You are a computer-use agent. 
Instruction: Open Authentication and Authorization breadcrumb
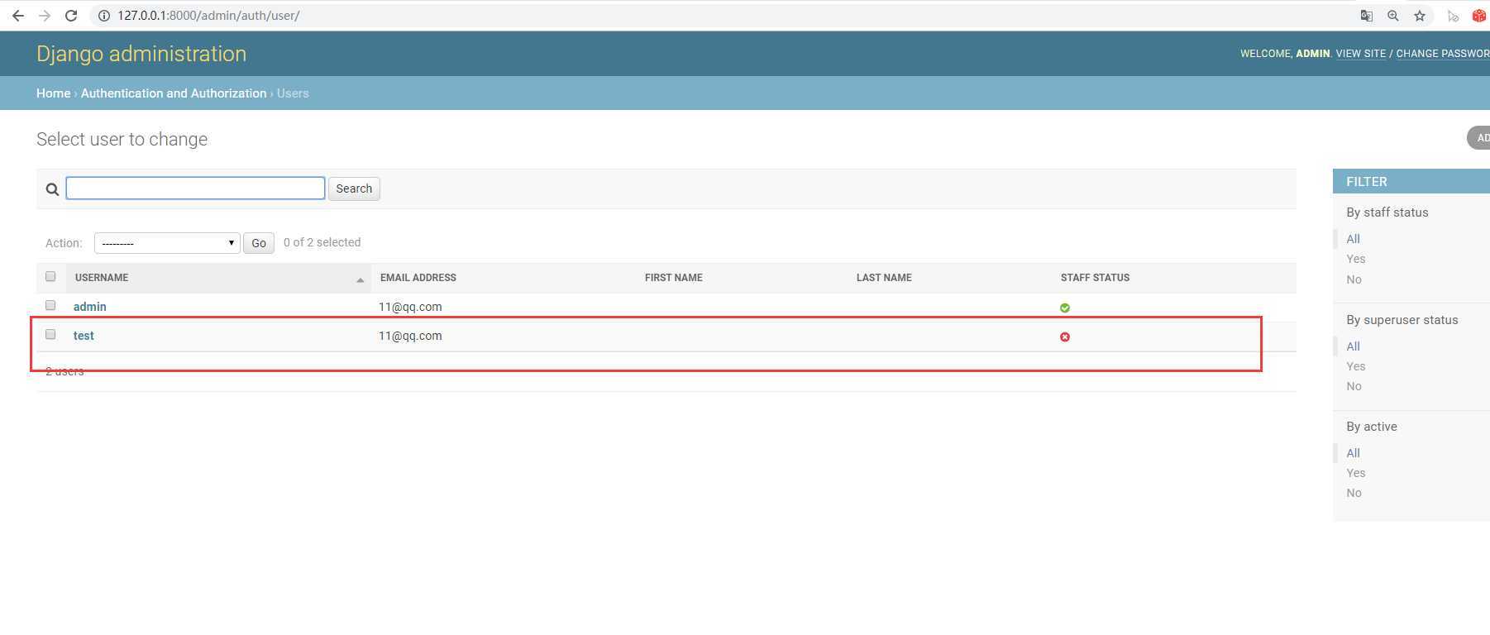pos(174,93)
